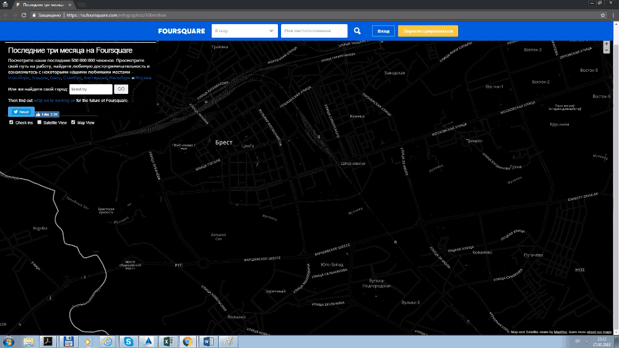The height and width of the screenshot is (348, 619).
Task: Bookmark page with the star icon
Action: click(603, 15)
